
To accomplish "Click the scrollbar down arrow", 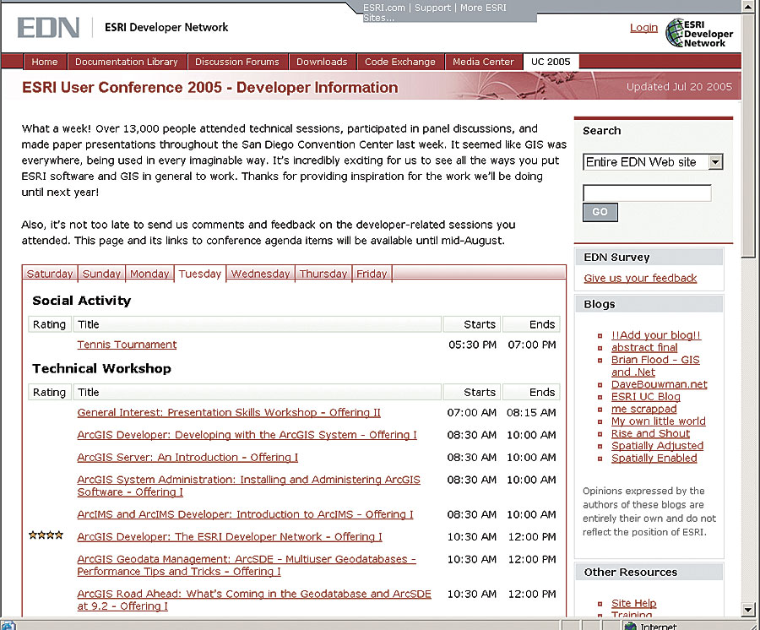I will [x=748, y=610].
